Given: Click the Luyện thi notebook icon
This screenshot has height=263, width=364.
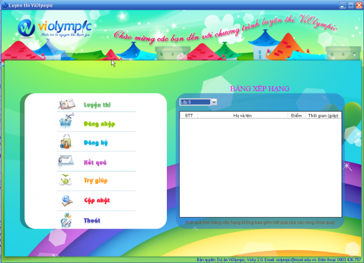Looking at the screenshot, I should [67, 104].
